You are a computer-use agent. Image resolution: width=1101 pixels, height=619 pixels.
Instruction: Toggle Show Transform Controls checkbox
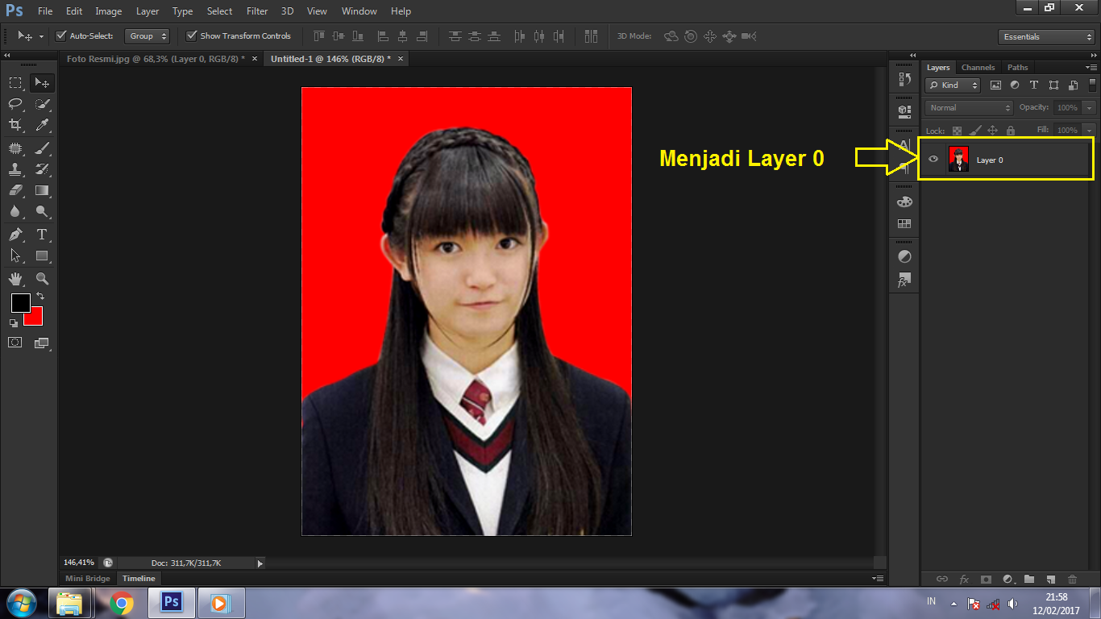pyautogui.click(x=191, y=36)
